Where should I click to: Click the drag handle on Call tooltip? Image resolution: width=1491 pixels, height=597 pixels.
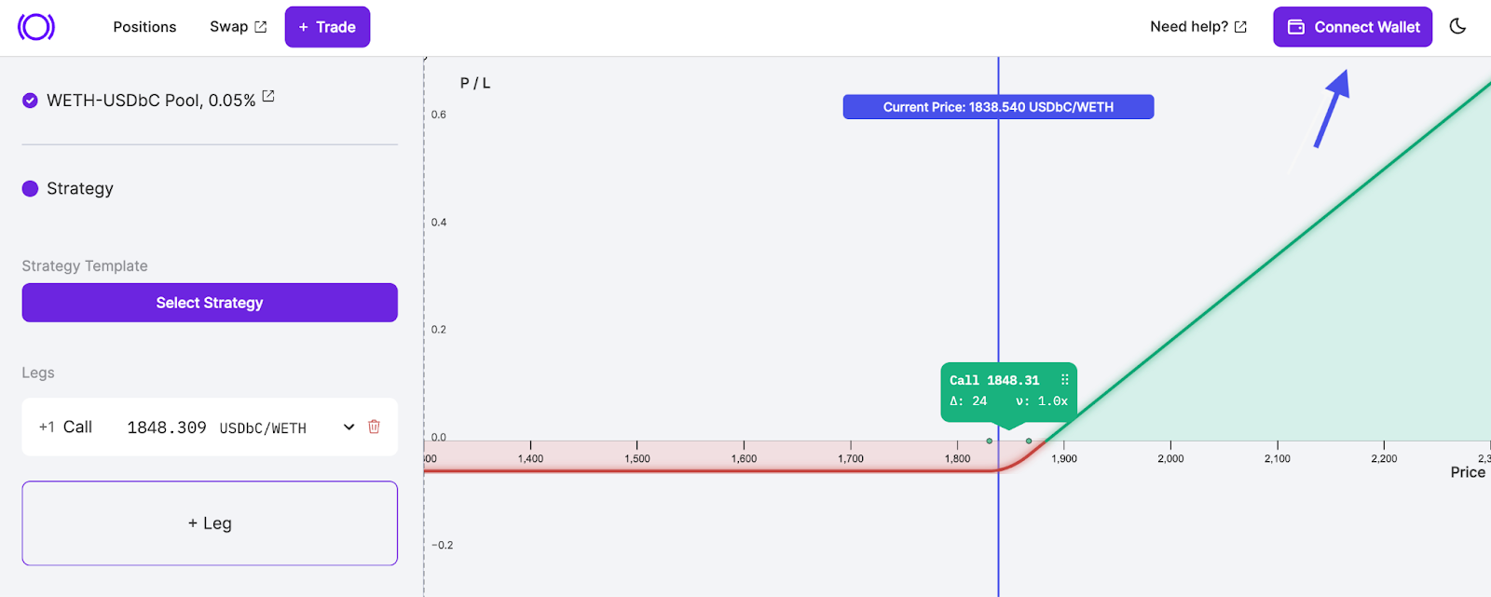point(1064,380)
